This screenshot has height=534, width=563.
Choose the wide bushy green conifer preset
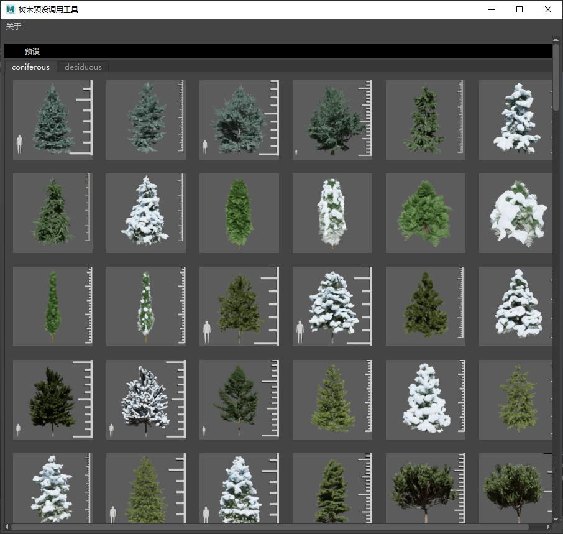point(426,213)
